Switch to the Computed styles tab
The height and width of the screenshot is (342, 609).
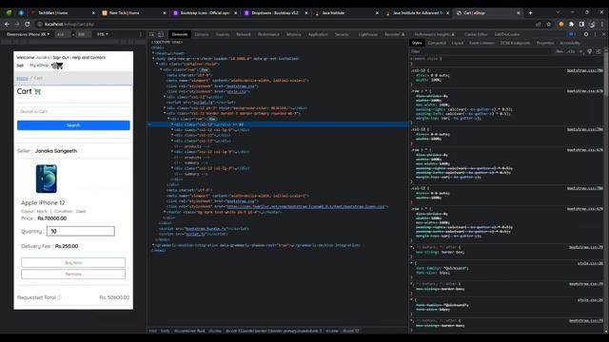pos(437,43)
